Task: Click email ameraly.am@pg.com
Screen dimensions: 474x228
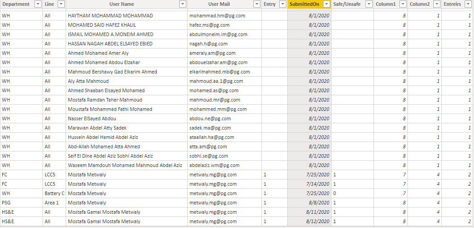Action: coord(213,53)
